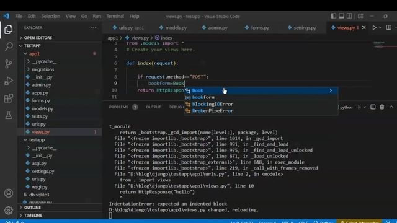This screenshot has width=397, height=223.
Task: Open the Testing beaker icon
Action: coord(8,115)
